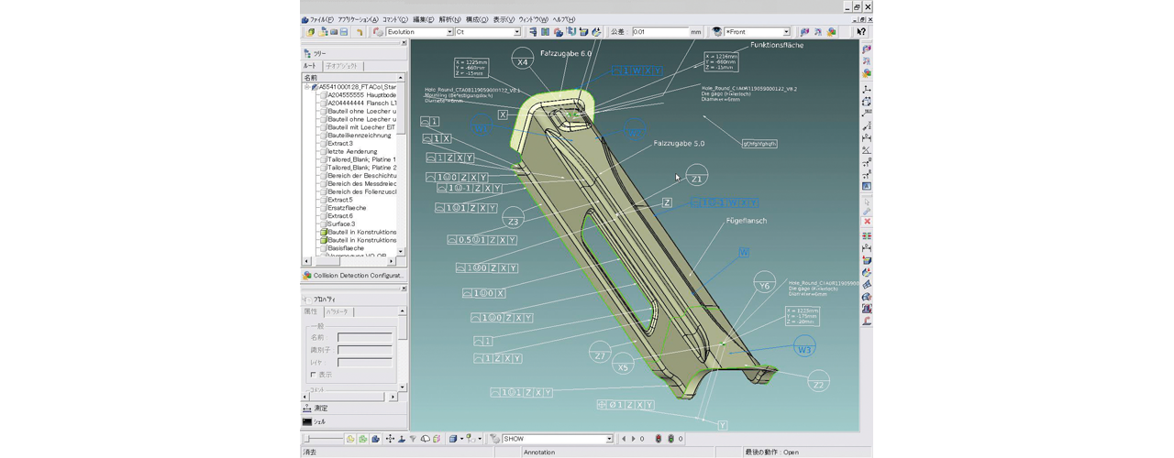The width and height of the screenshot is (1174, 458).
Task: Select letzte Aenderung tree item
Action: pos(352,152)
